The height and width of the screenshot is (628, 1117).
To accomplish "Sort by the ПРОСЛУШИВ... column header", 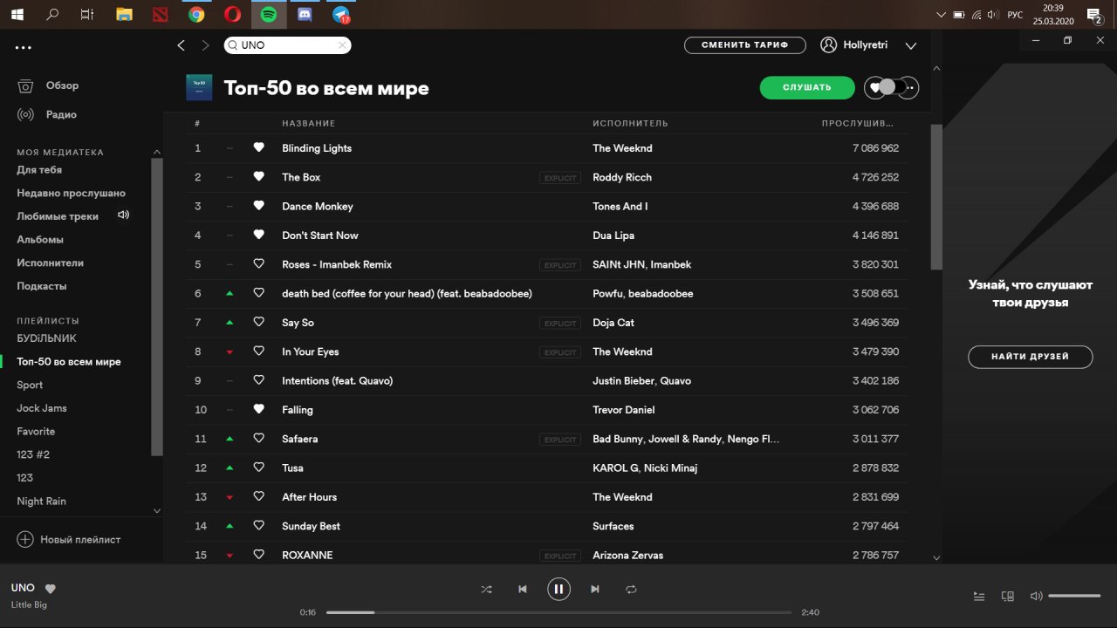I will (x=857, y=124).
